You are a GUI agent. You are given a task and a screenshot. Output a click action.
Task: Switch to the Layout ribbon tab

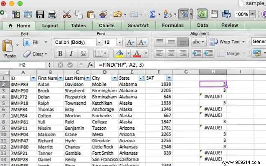50,25
